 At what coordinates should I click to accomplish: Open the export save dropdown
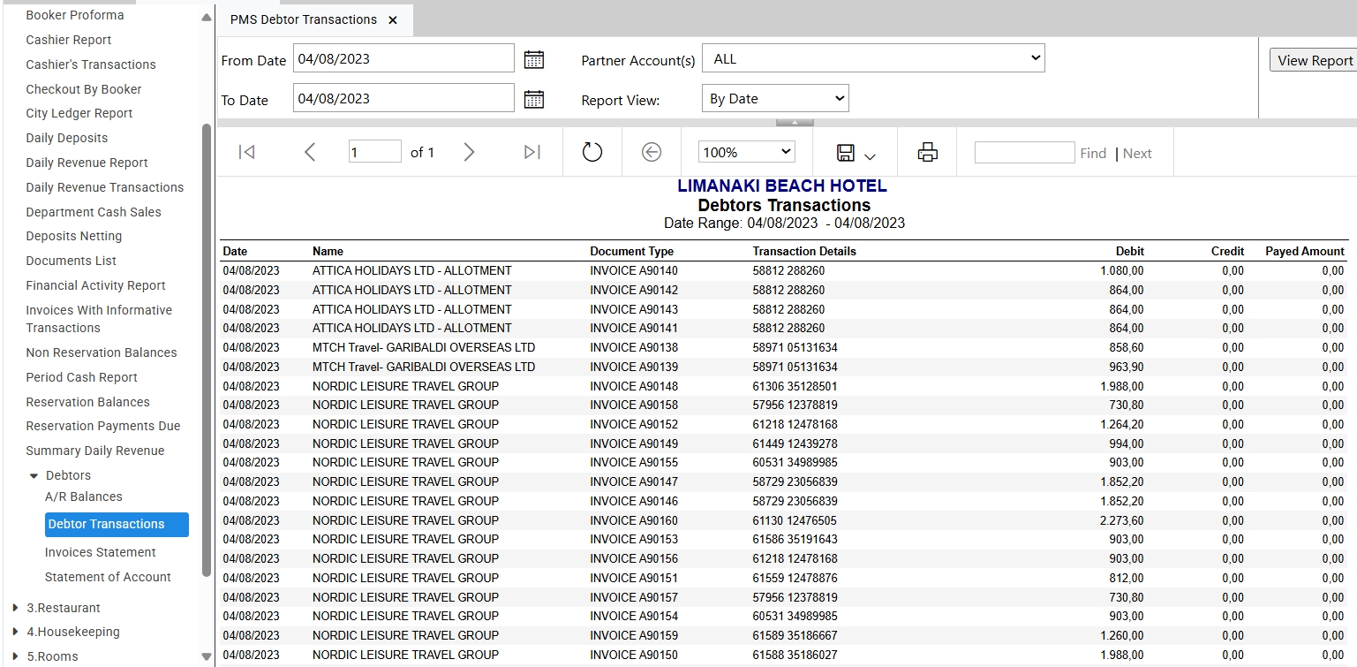856,154
